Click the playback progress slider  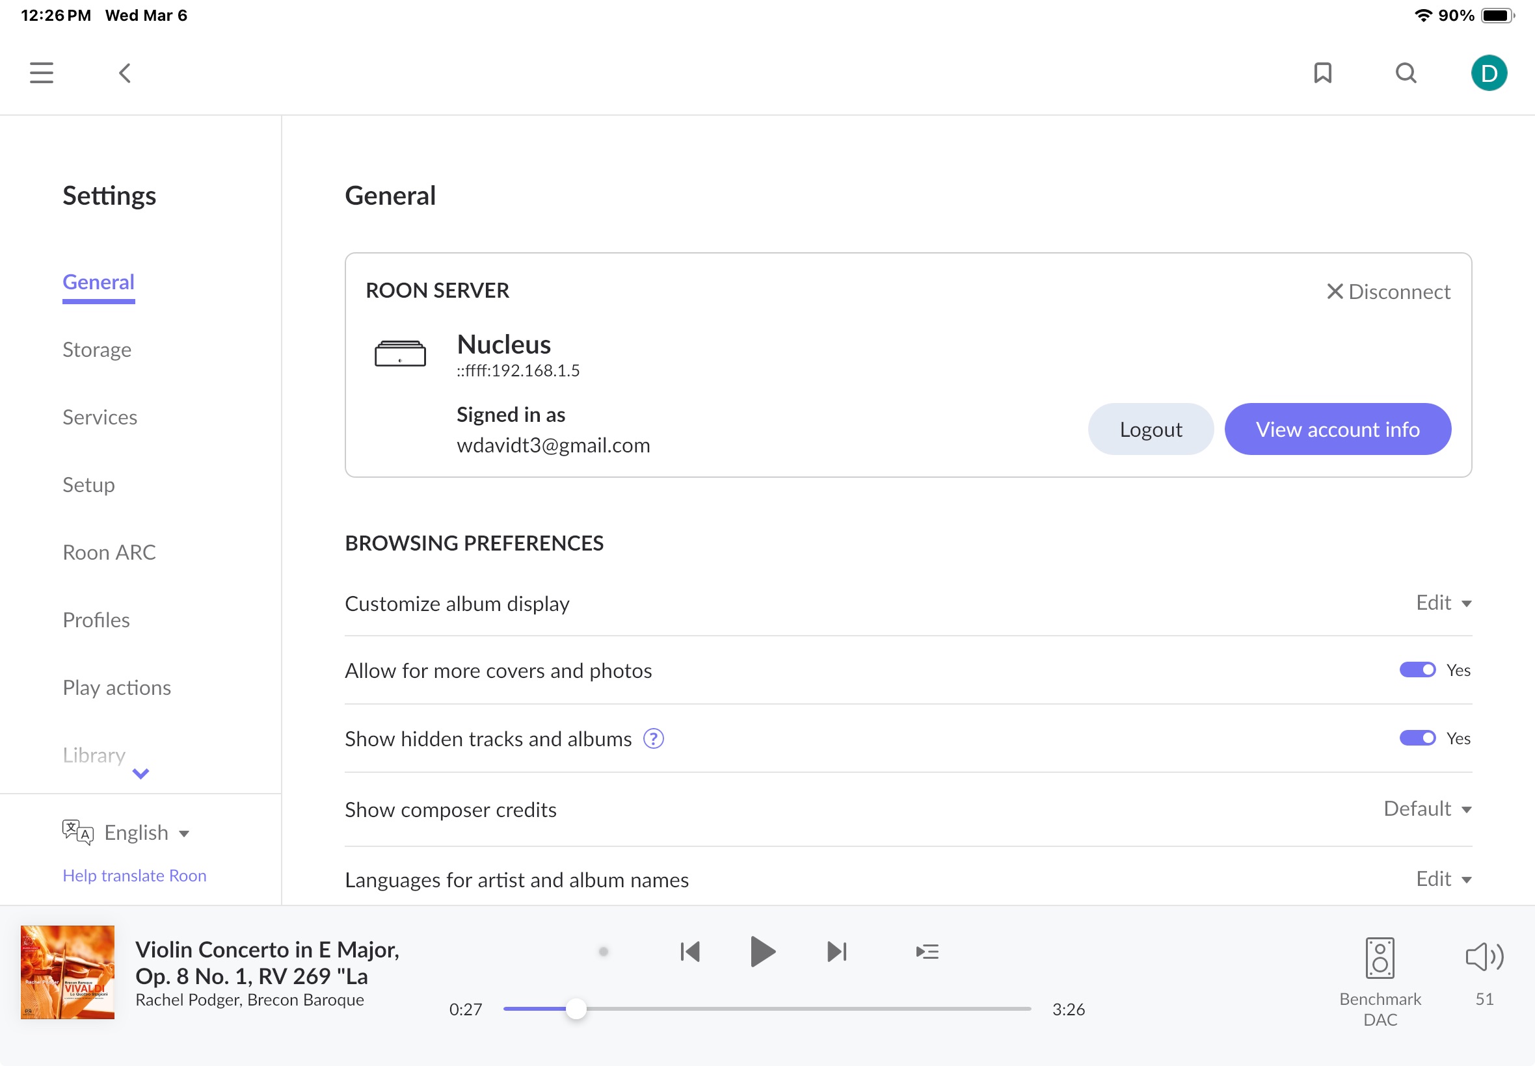(x=766, y=1009)
